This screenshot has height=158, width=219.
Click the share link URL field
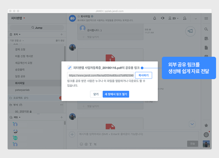[x=101, y=75]
